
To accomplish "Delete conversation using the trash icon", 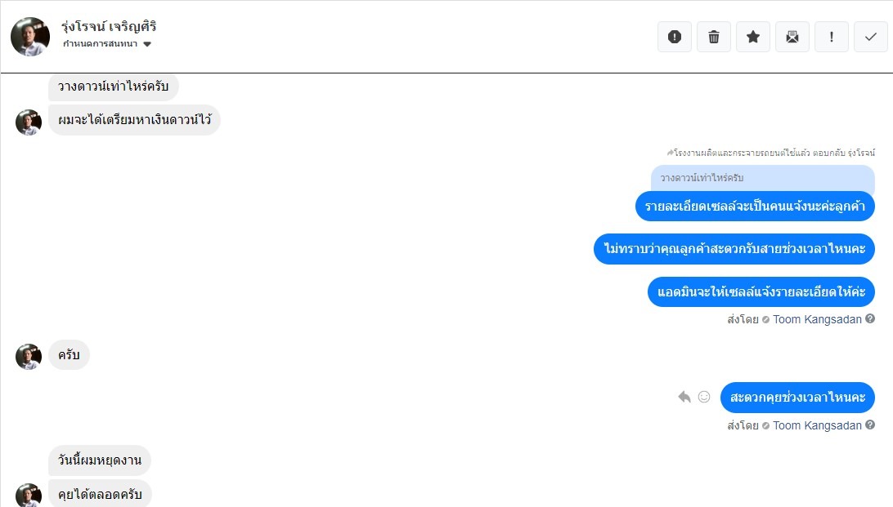I will coord(714,37).
